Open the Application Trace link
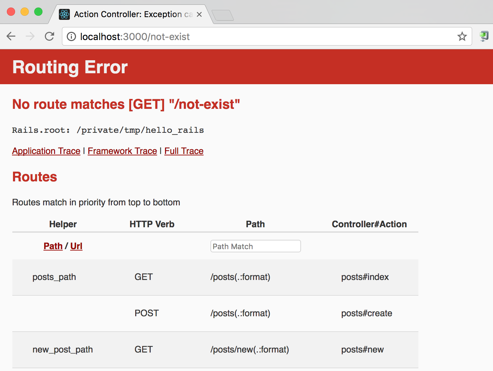This screenshot has height=371, width=493. point(46,151)
